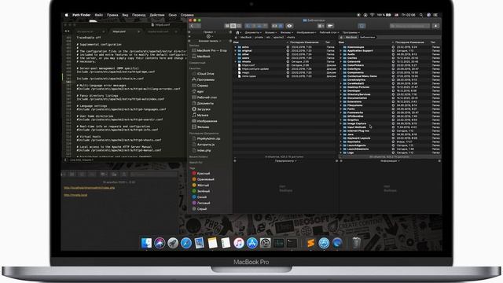The height and width of the screenshot is (283, 503).
Task: Open the Документы favorites bar dropdown
Action: click(x=253, y=32)
